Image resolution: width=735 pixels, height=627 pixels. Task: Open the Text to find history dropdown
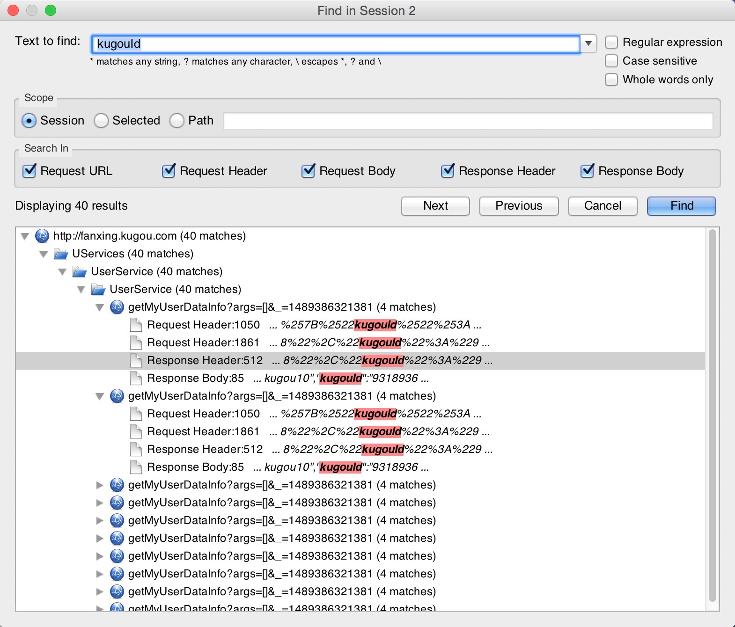[588, 44]
